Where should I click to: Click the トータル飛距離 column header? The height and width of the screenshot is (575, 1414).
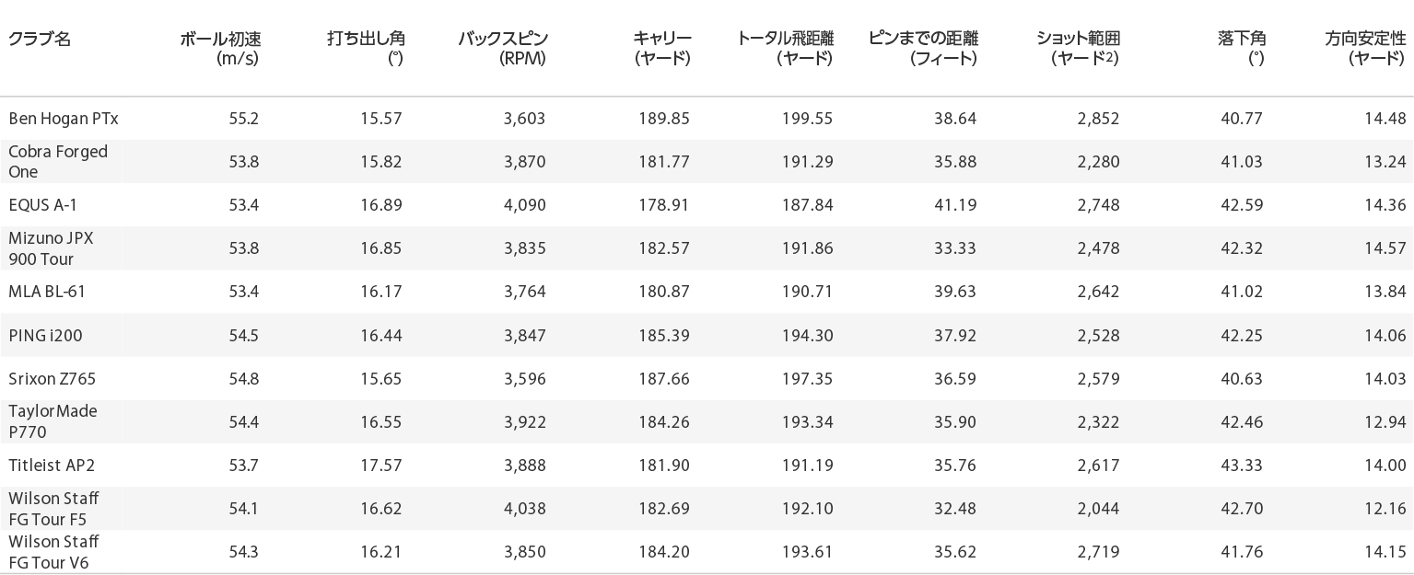[x=786, y=49]
